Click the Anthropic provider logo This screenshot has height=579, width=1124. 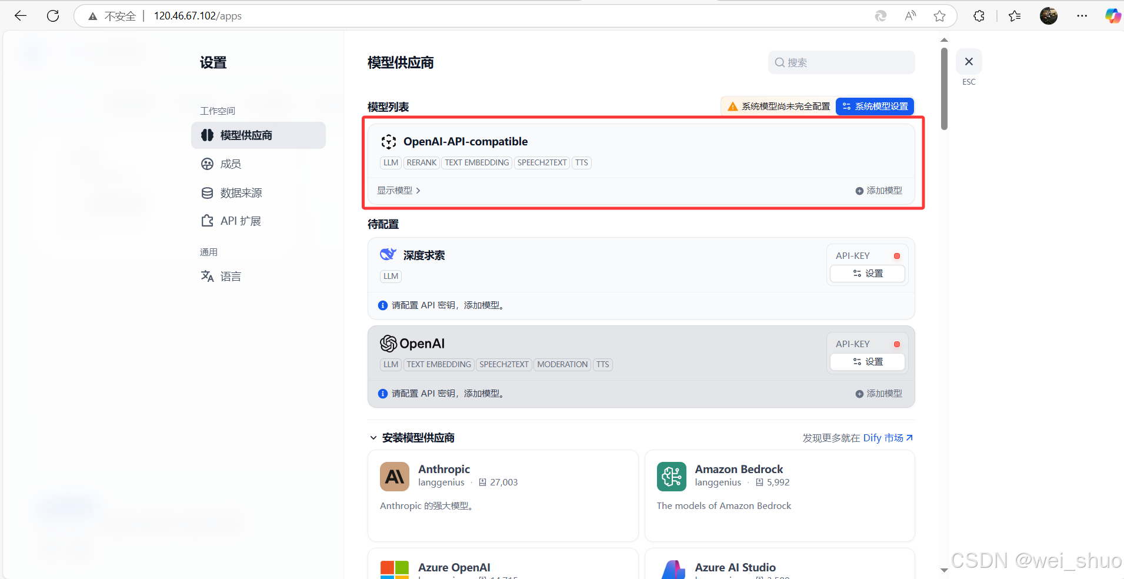pos(394,477)
